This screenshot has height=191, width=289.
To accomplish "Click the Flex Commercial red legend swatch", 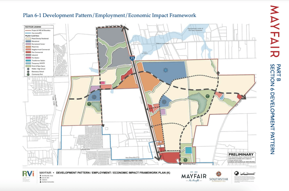I will pyautogui.click(x=28, y=52).
